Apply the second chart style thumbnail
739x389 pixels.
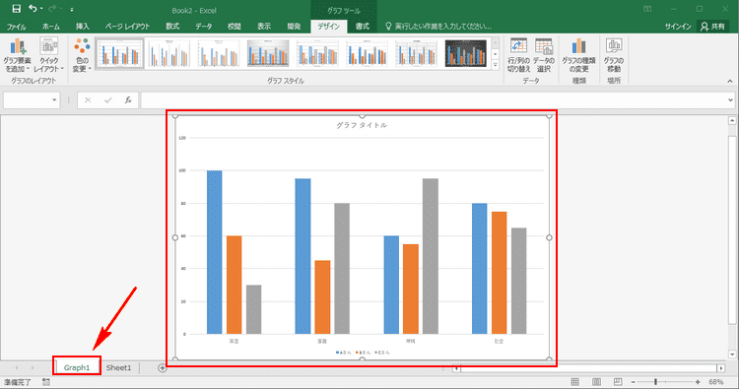pyautogui.click(x=169, y=54)
